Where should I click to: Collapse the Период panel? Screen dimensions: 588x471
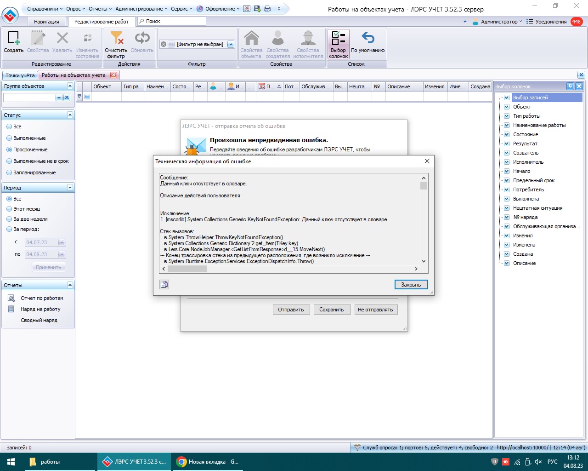(70, 188)
